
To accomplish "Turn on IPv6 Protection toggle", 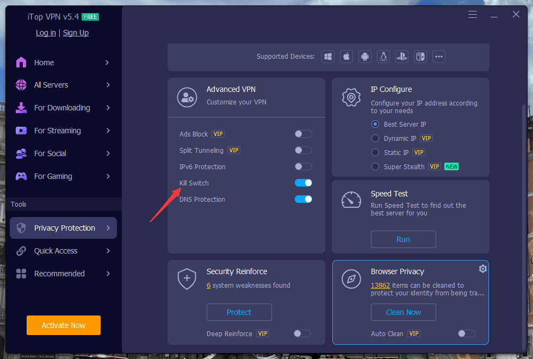I will point(303,166).
